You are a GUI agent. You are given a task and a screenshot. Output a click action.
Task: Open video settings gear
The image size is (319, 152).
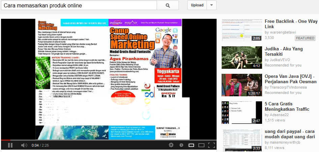pos(171,145)
